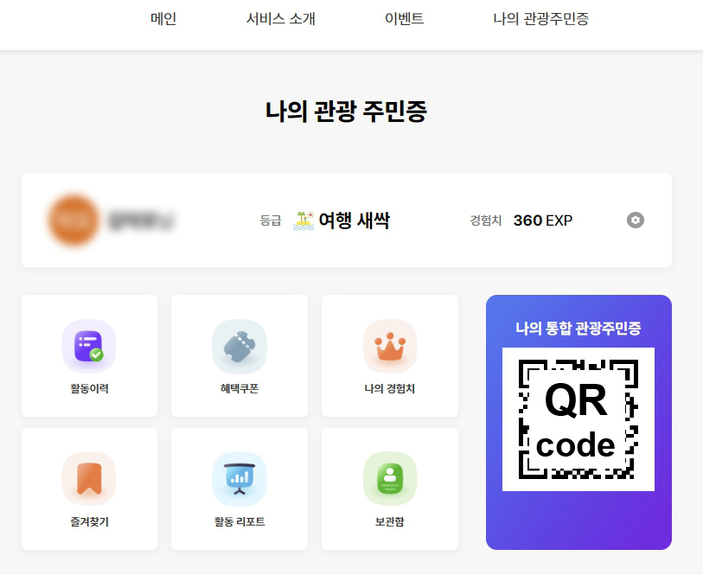This screenshot has width=703, height=575.
Task: Open the settings gear on the profile card
Action: pos(636,220)
